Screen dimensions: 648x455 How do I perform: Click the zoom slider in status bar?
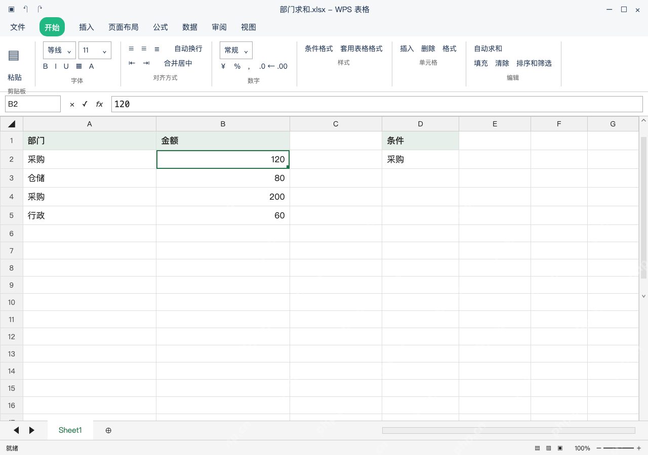coord(619,448)
